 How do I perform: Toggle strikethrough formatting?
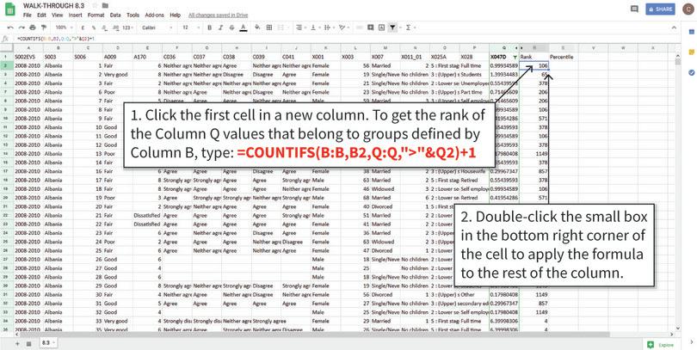click(x=231, y=28)
